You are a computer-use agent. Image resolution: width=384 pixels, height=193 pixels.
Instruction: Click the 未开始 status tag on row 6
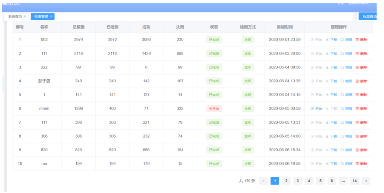[214, 108]
